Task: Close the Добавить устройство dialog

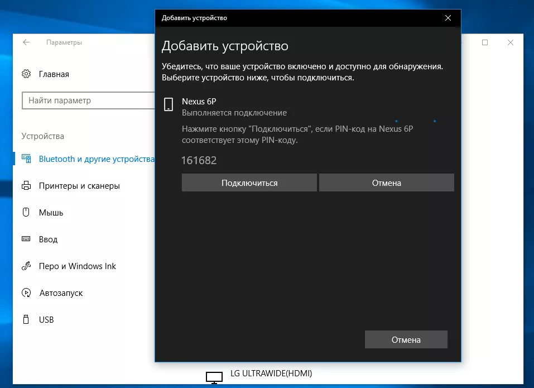Action: (x=448, y=18)
